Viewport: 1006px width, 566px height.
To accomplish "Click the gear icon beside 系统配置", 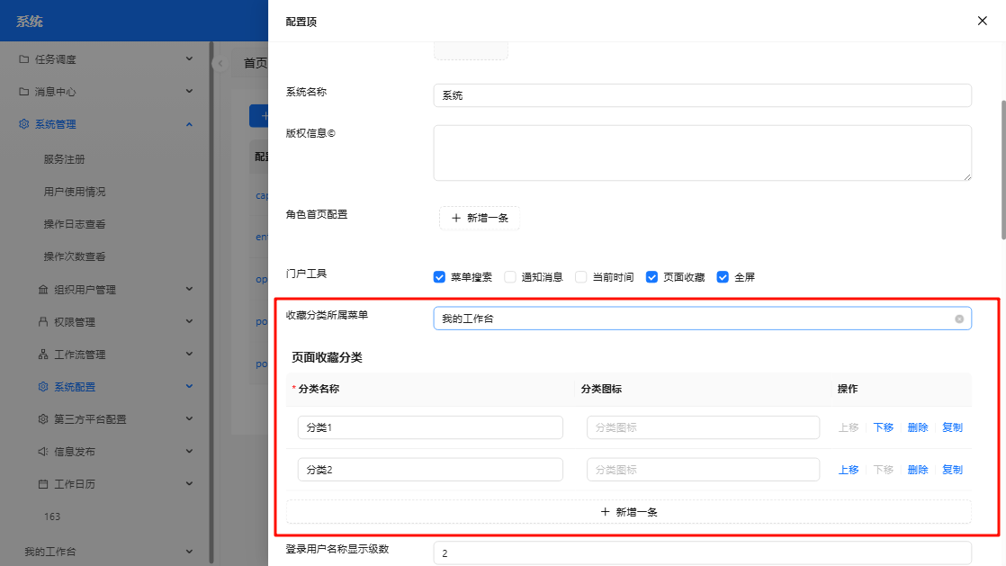I will point(43,386).
